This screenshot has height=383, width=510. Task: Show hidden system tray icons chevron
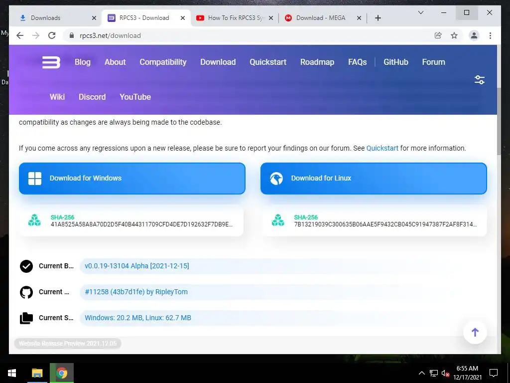(x=421, y=373)
